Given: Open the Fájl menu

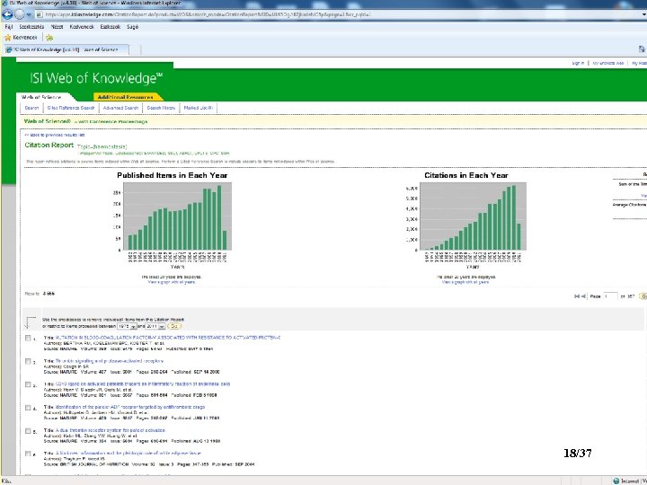Looking at the screenshot, I should click(9, 27).
